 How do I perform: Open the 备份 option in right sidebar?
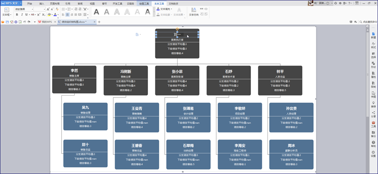[373, 134]
